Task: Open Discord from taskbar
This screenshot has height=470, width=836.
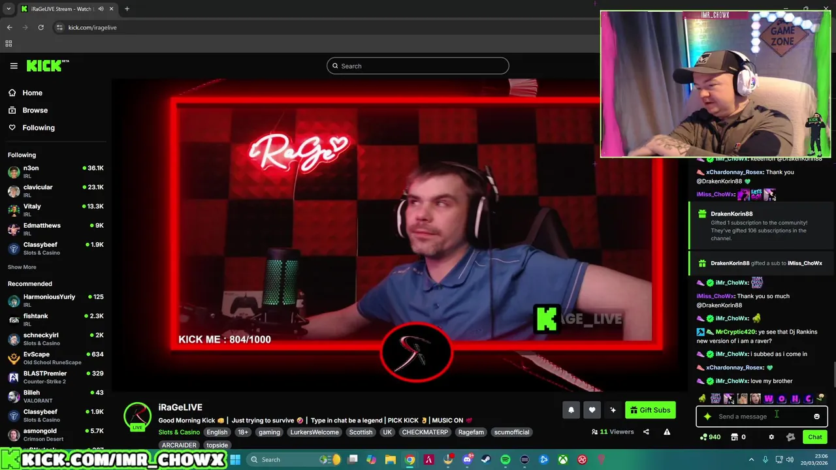Action: point(467,460)
